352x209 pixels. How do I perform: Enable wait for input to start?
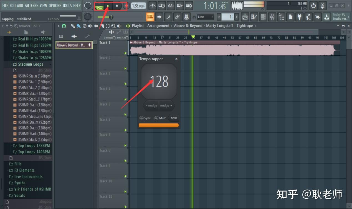point(162,6)
